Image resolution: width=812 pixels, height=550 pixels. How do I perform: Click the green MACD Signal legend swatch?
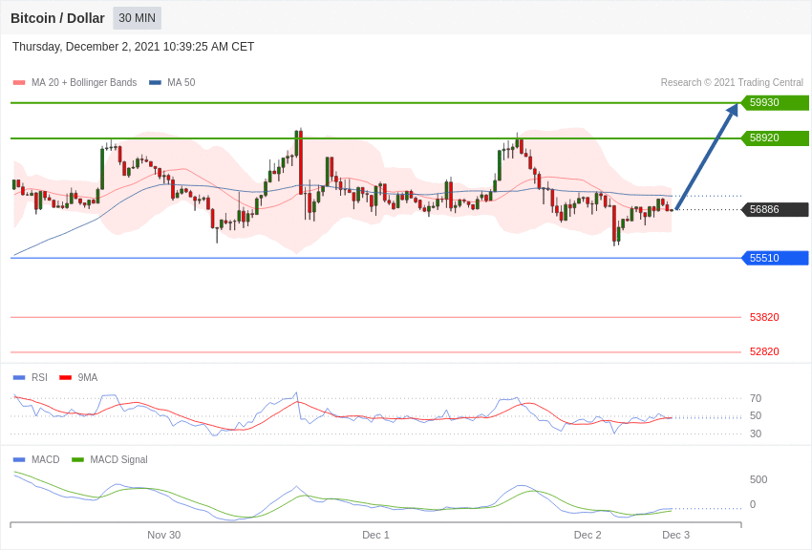click(77, 460)
